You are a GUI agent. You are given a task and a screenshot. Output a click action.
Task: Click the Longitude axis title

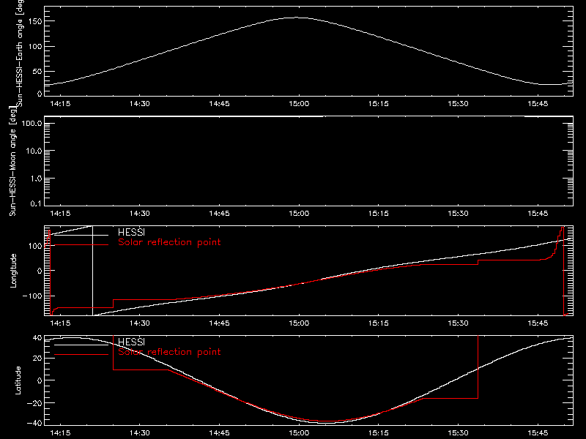pyautogui.click(x=13, y=271)
